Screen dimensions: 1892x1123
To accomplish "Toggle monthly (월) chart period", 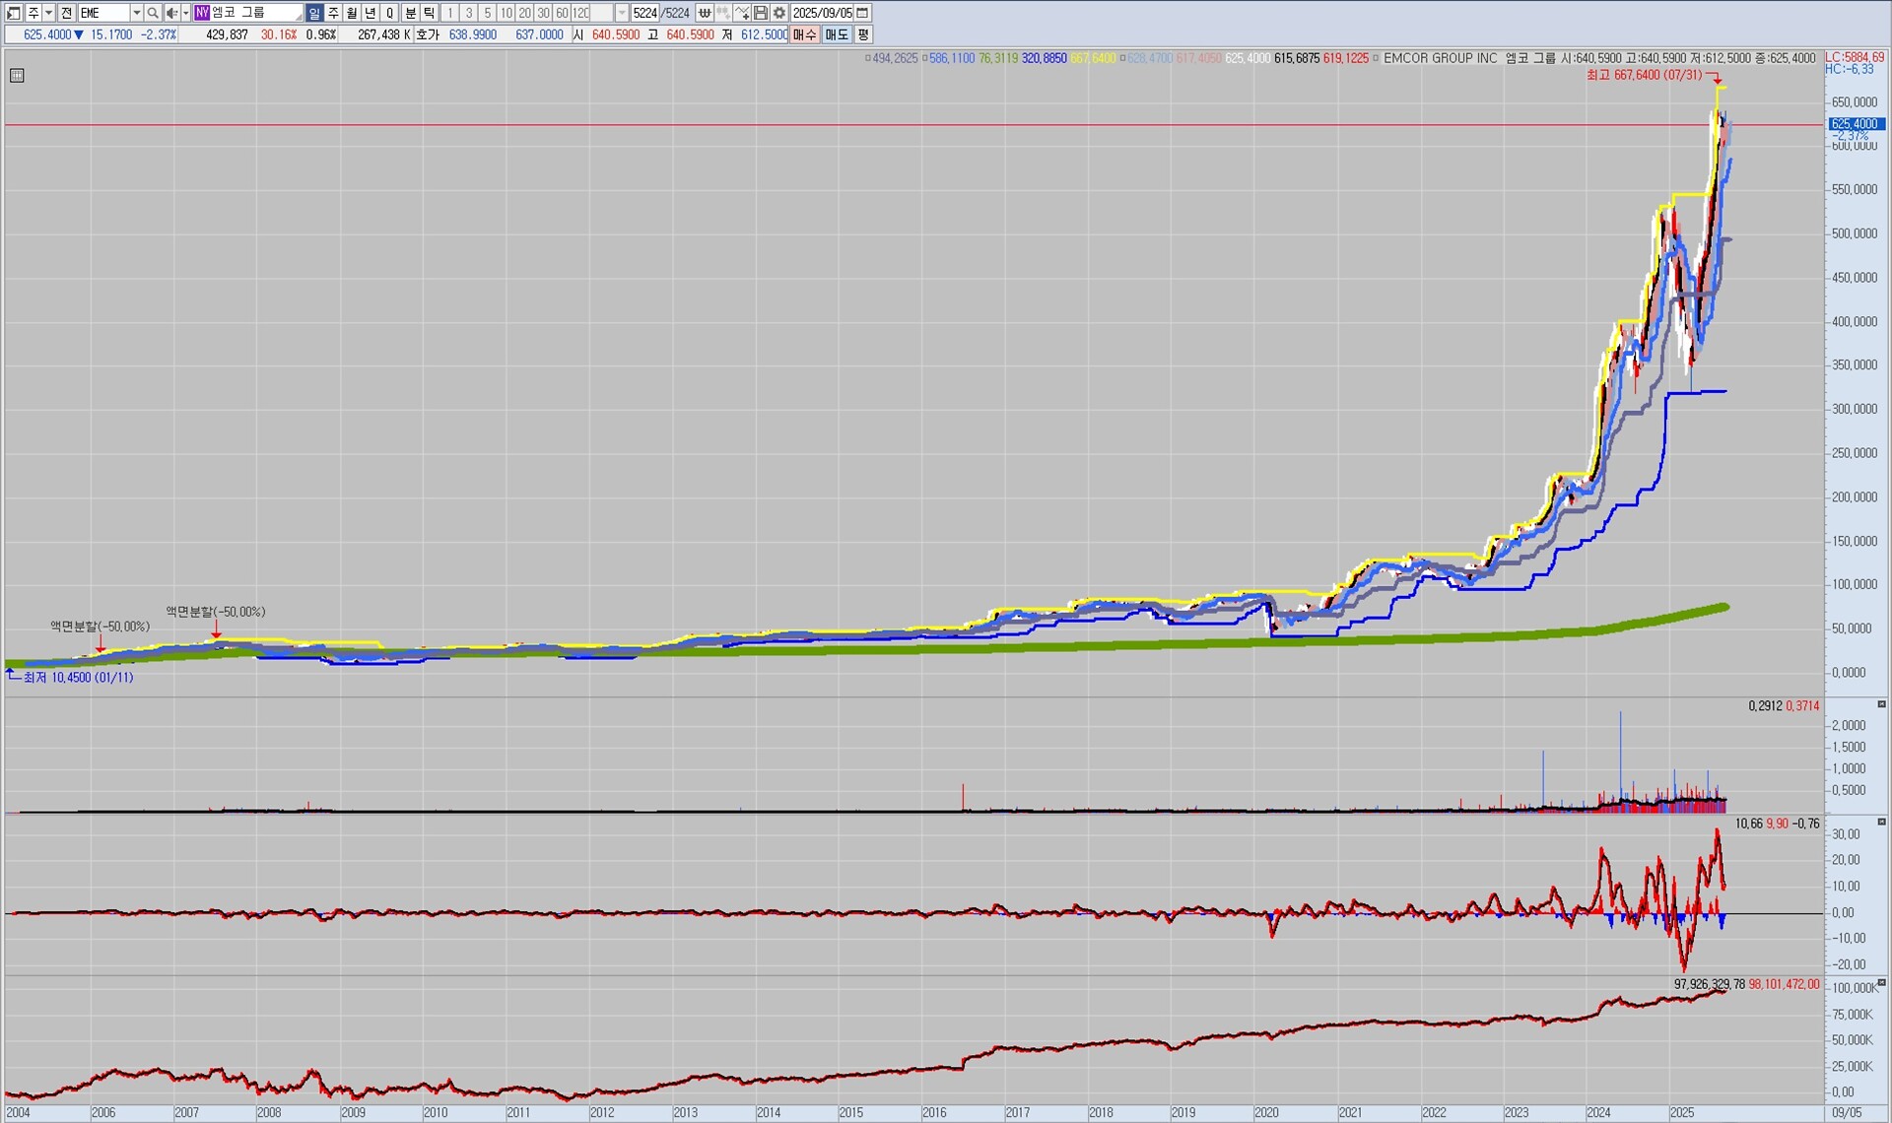I will tap(352, 13).
